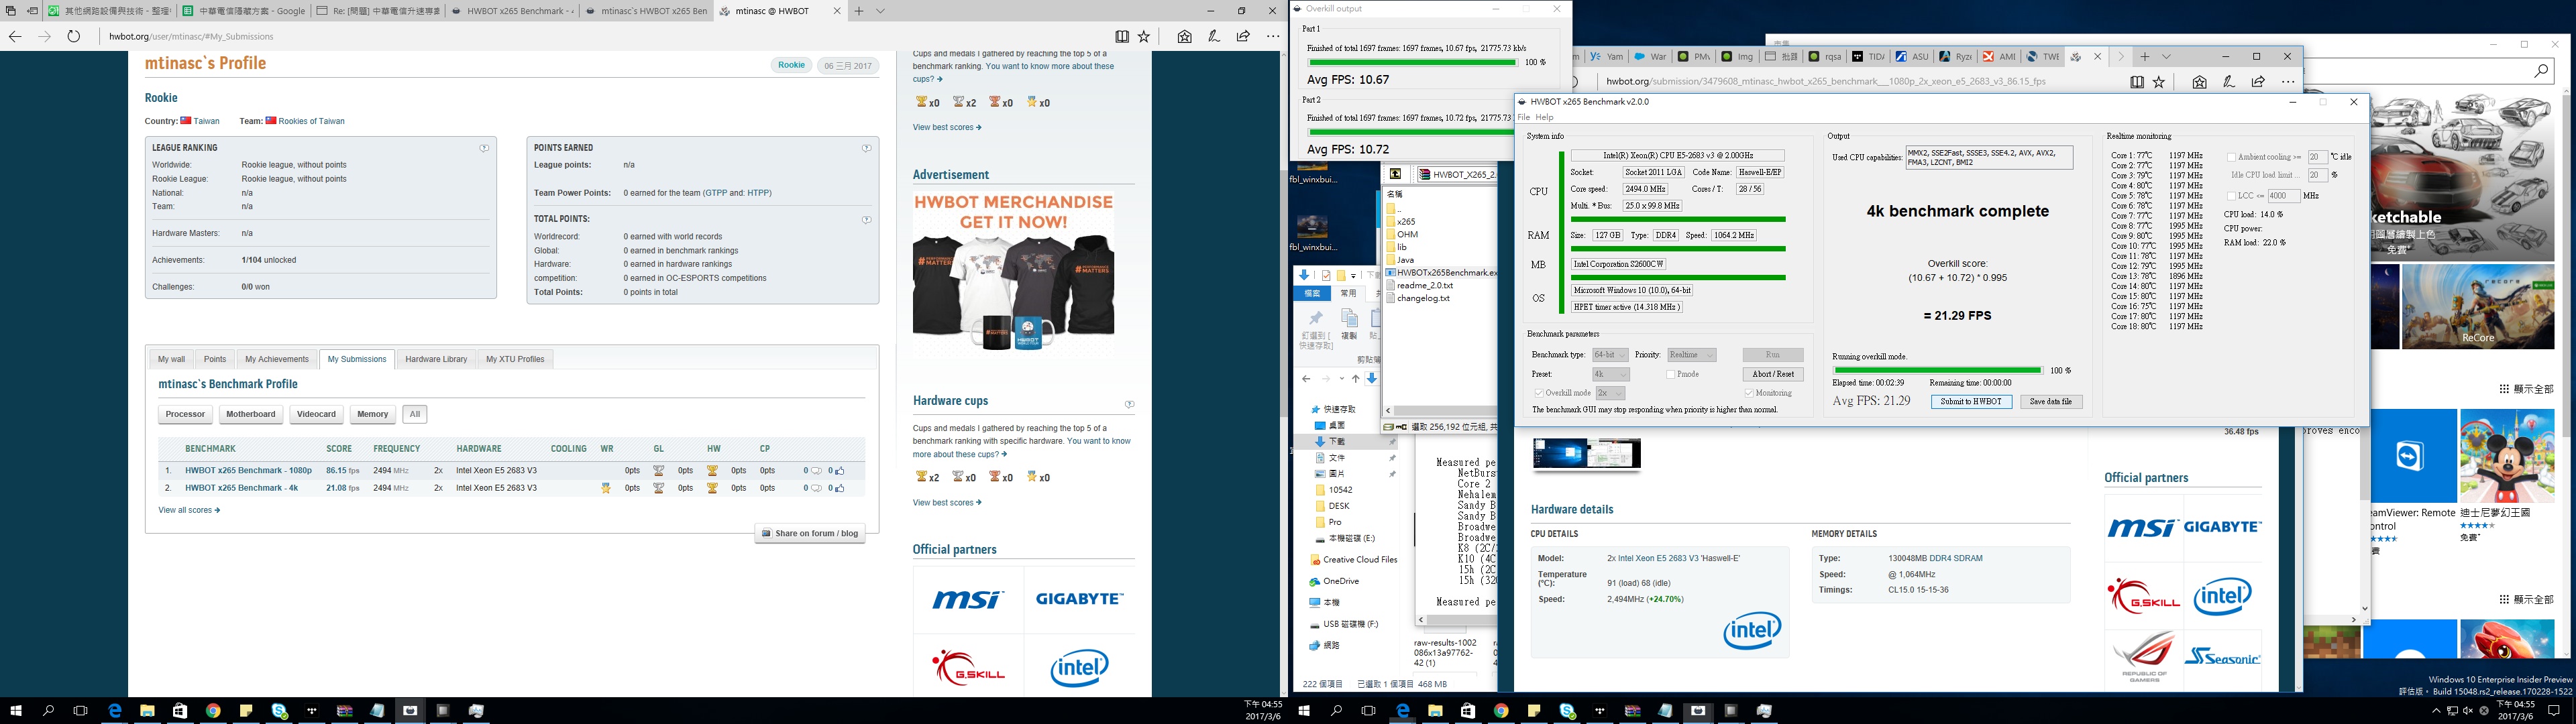Viewport: 2576px width, 724px height.
Task: Click Submit to HWBOT button
Action: [x=1971, y=402]
